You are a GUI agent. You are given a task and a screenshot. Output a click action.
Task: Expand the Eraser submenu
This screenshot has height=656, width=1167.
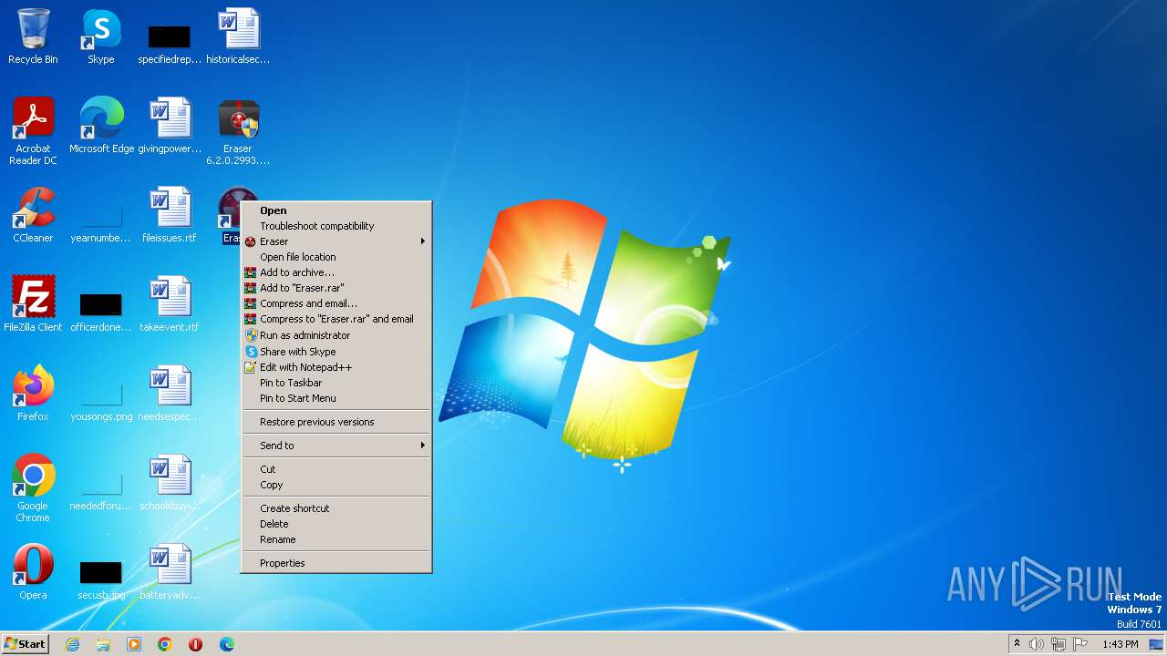[x=336, y=241]
